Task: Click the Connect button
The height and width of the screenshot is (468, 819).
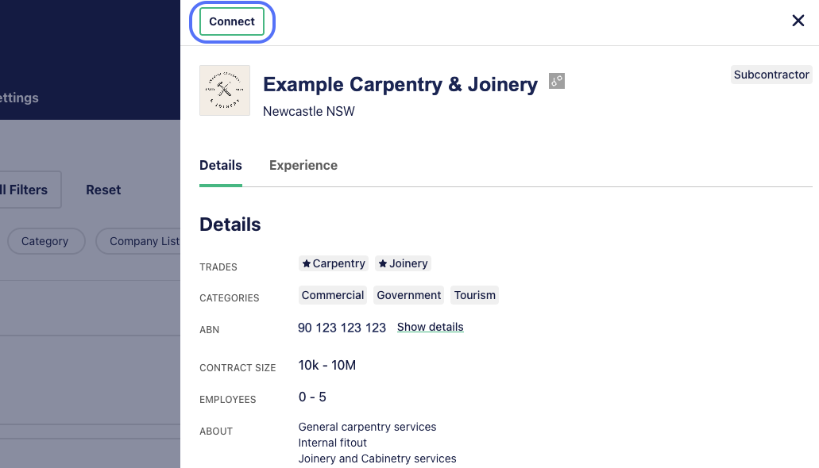Action: [x=232, y=21]
